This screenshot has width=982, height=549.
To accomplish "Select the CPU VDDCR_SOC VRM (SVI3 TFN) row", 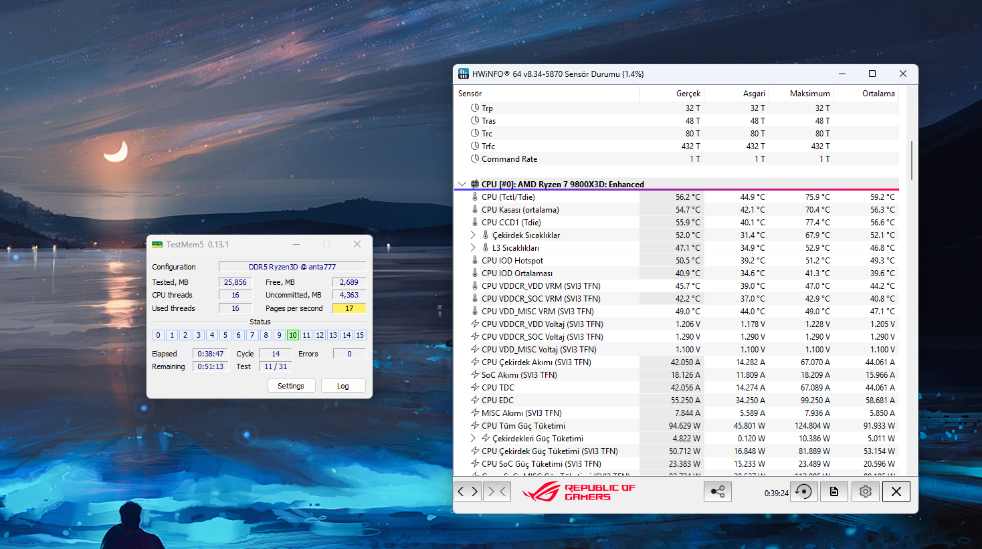I will click(x=677, y=298).
